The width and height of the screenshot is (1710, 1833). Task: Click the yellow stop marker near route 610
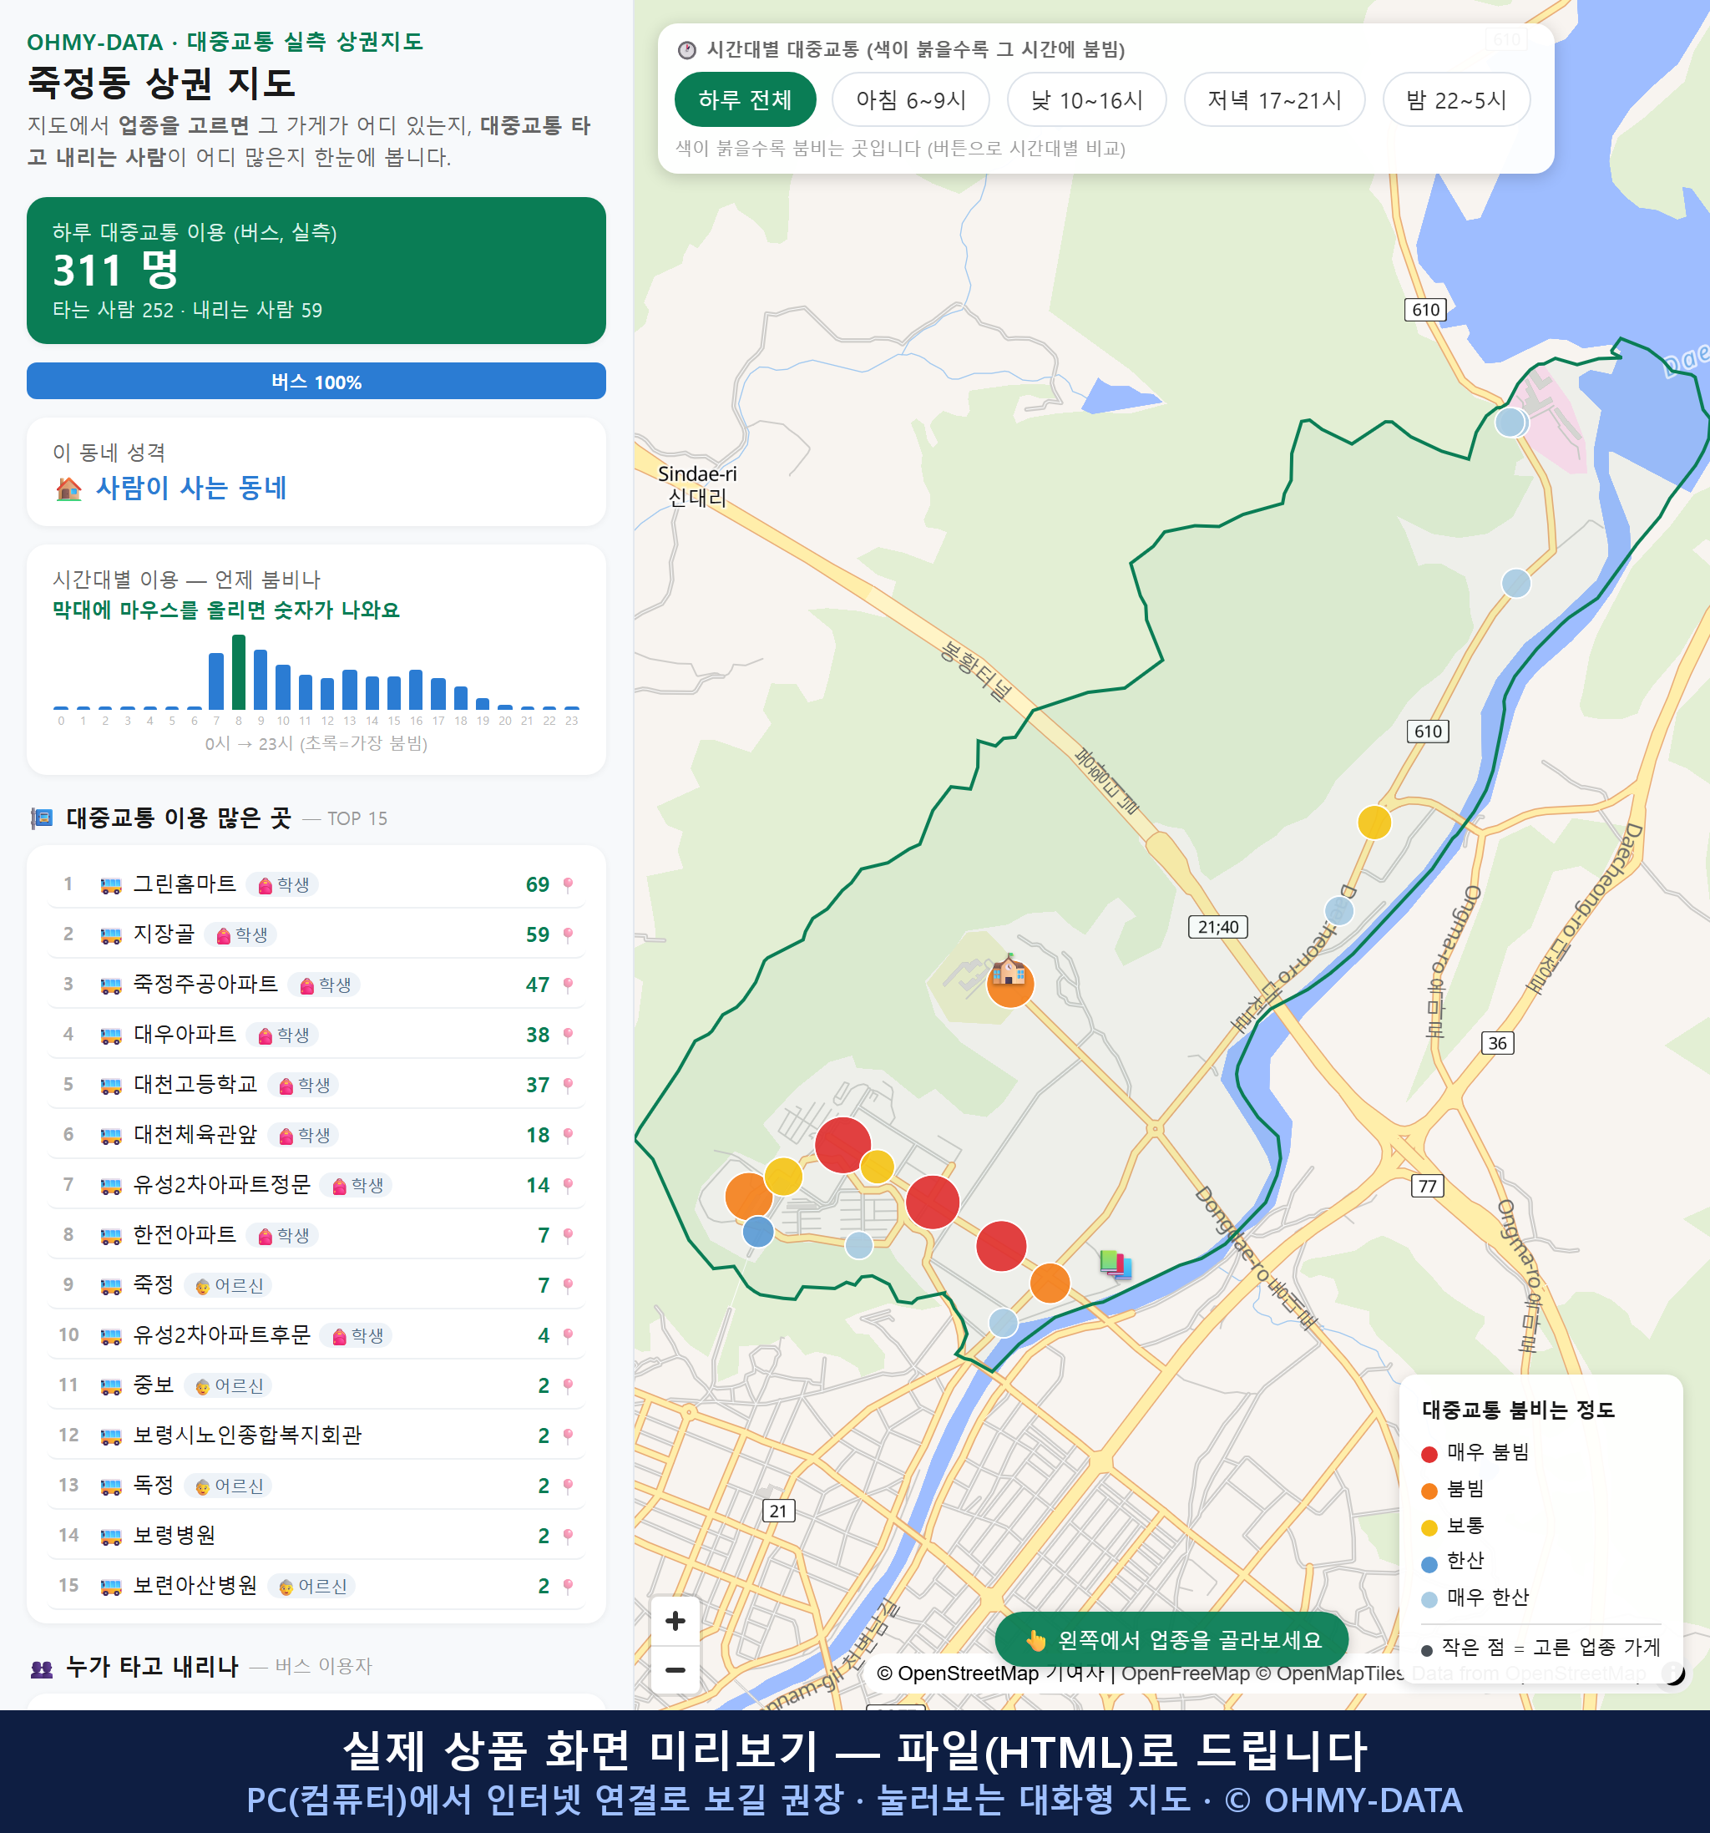[1374, 822]
